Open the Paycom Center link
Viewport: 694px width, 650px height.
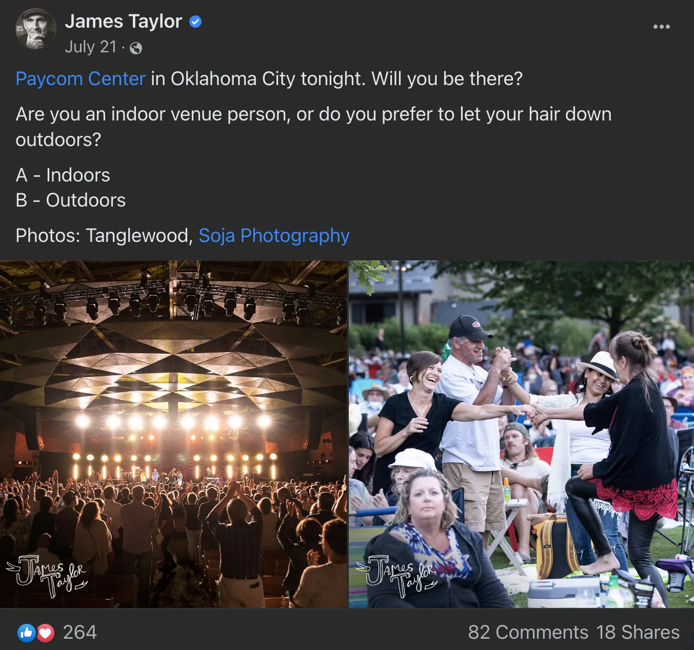coord(81,79)
